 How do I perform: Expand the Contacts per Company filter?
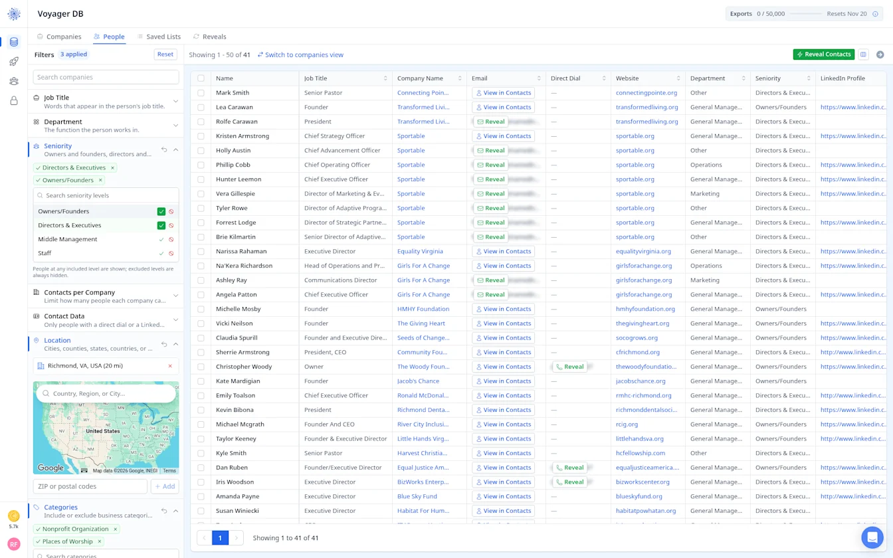point(175,296)
